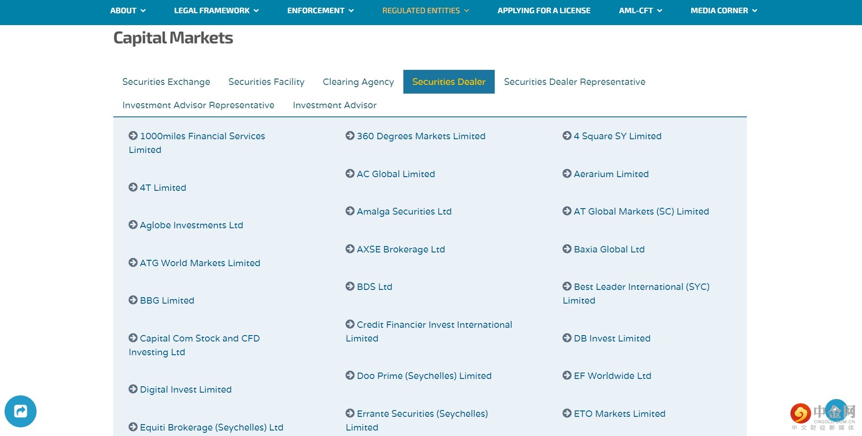Open Aglobe Investments Ltd link
The width and height of the screenshot is (862, 436).
tap(191, 225)
